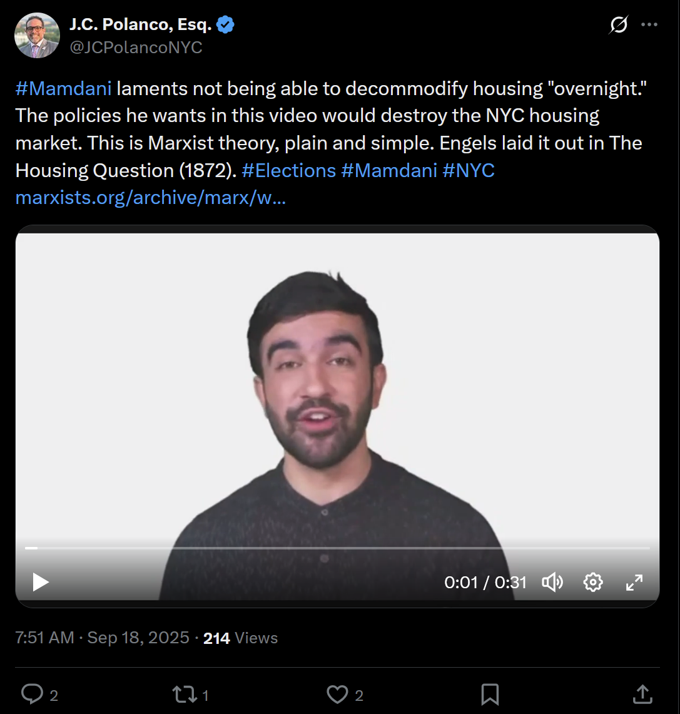Viewport: 680px width, 714px height.
Task: Click the verified blue checkmark badge
Action: click(x=226, y=25)
